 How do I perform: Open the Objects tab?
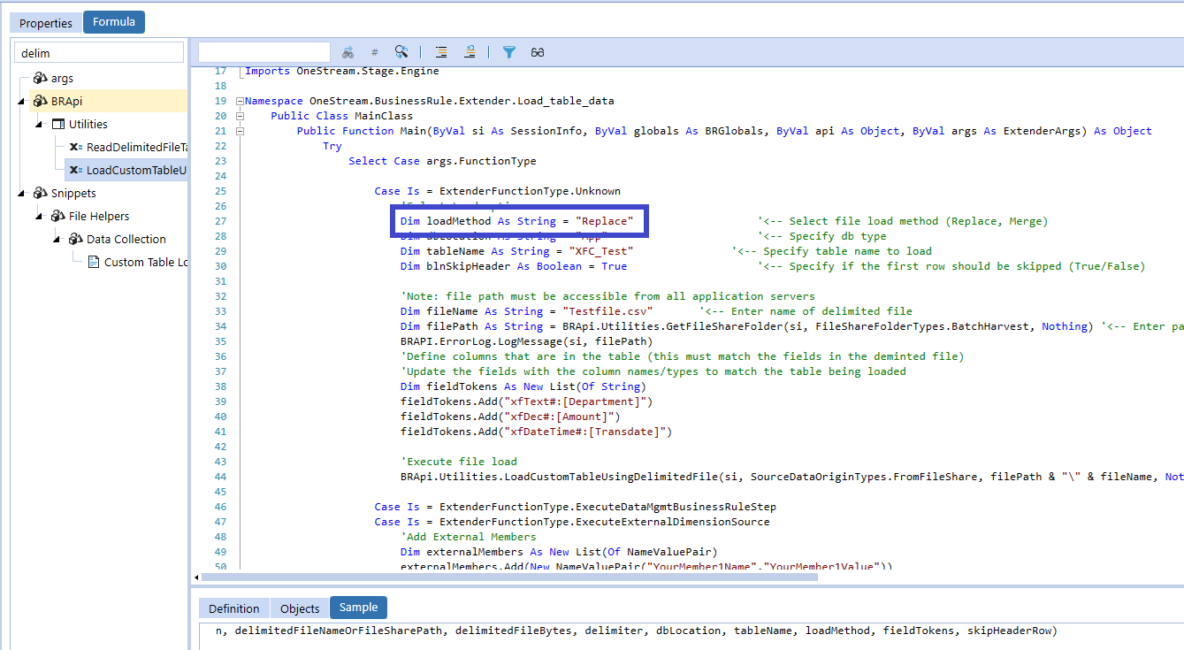[x=298, y=608]
